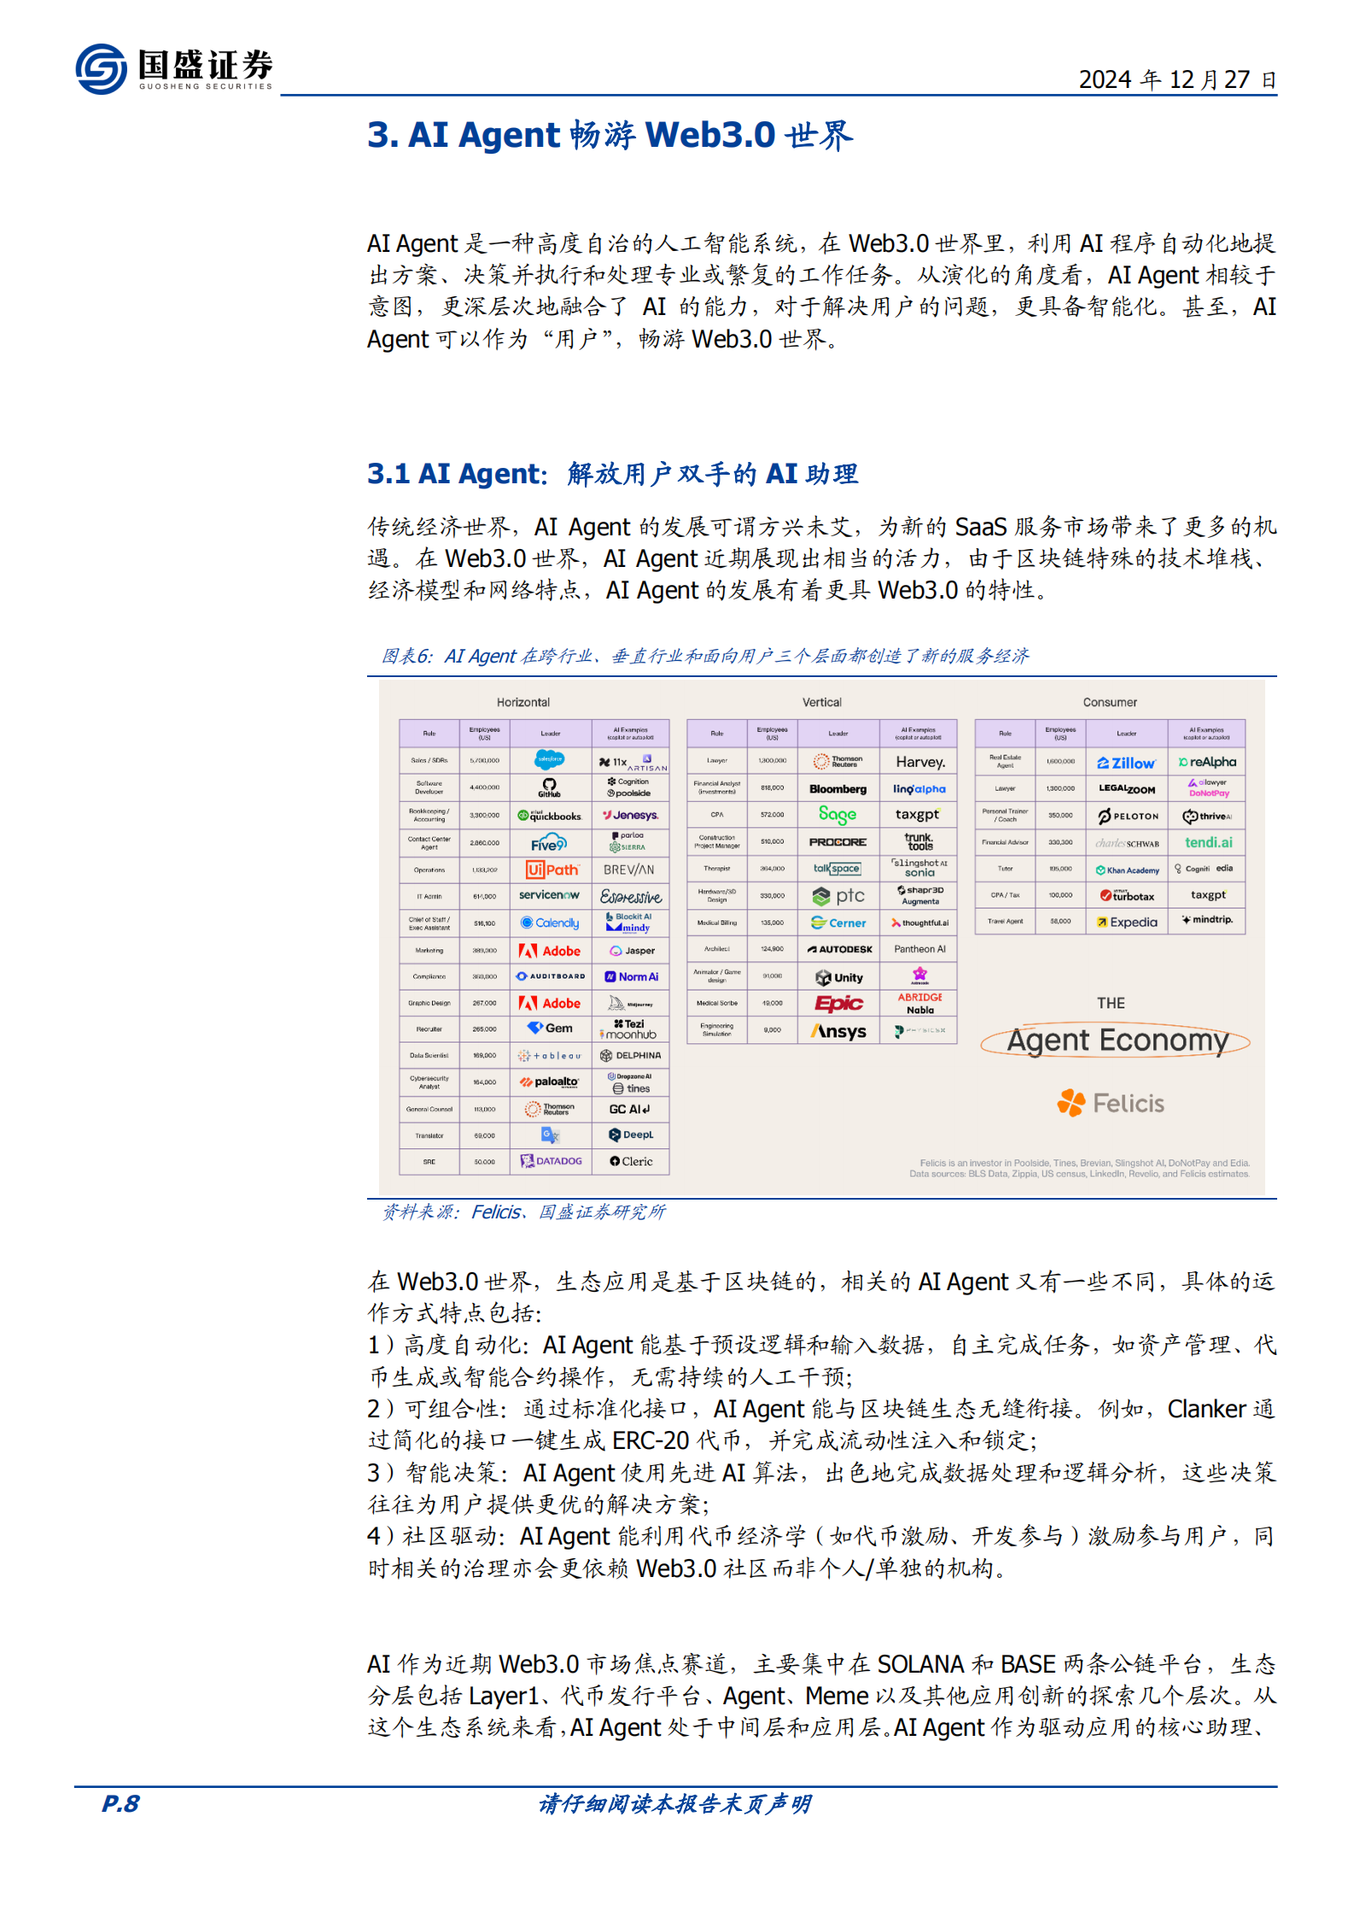
Task: Click the date '2024 年 12 月 27 日' in the header
Action: (x=1177, y=79)
